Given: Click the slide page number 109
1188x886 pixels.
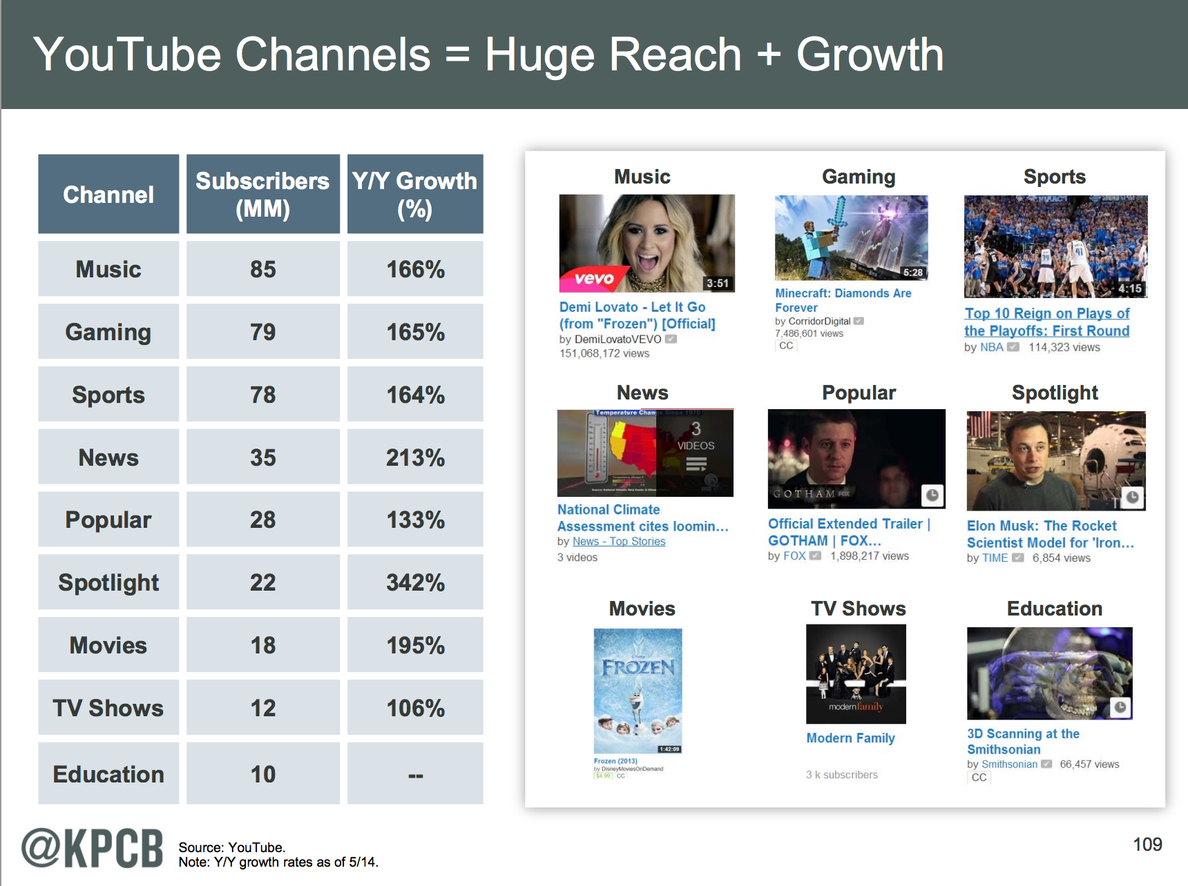Looking at the screenshot, I should (1147, 844).
